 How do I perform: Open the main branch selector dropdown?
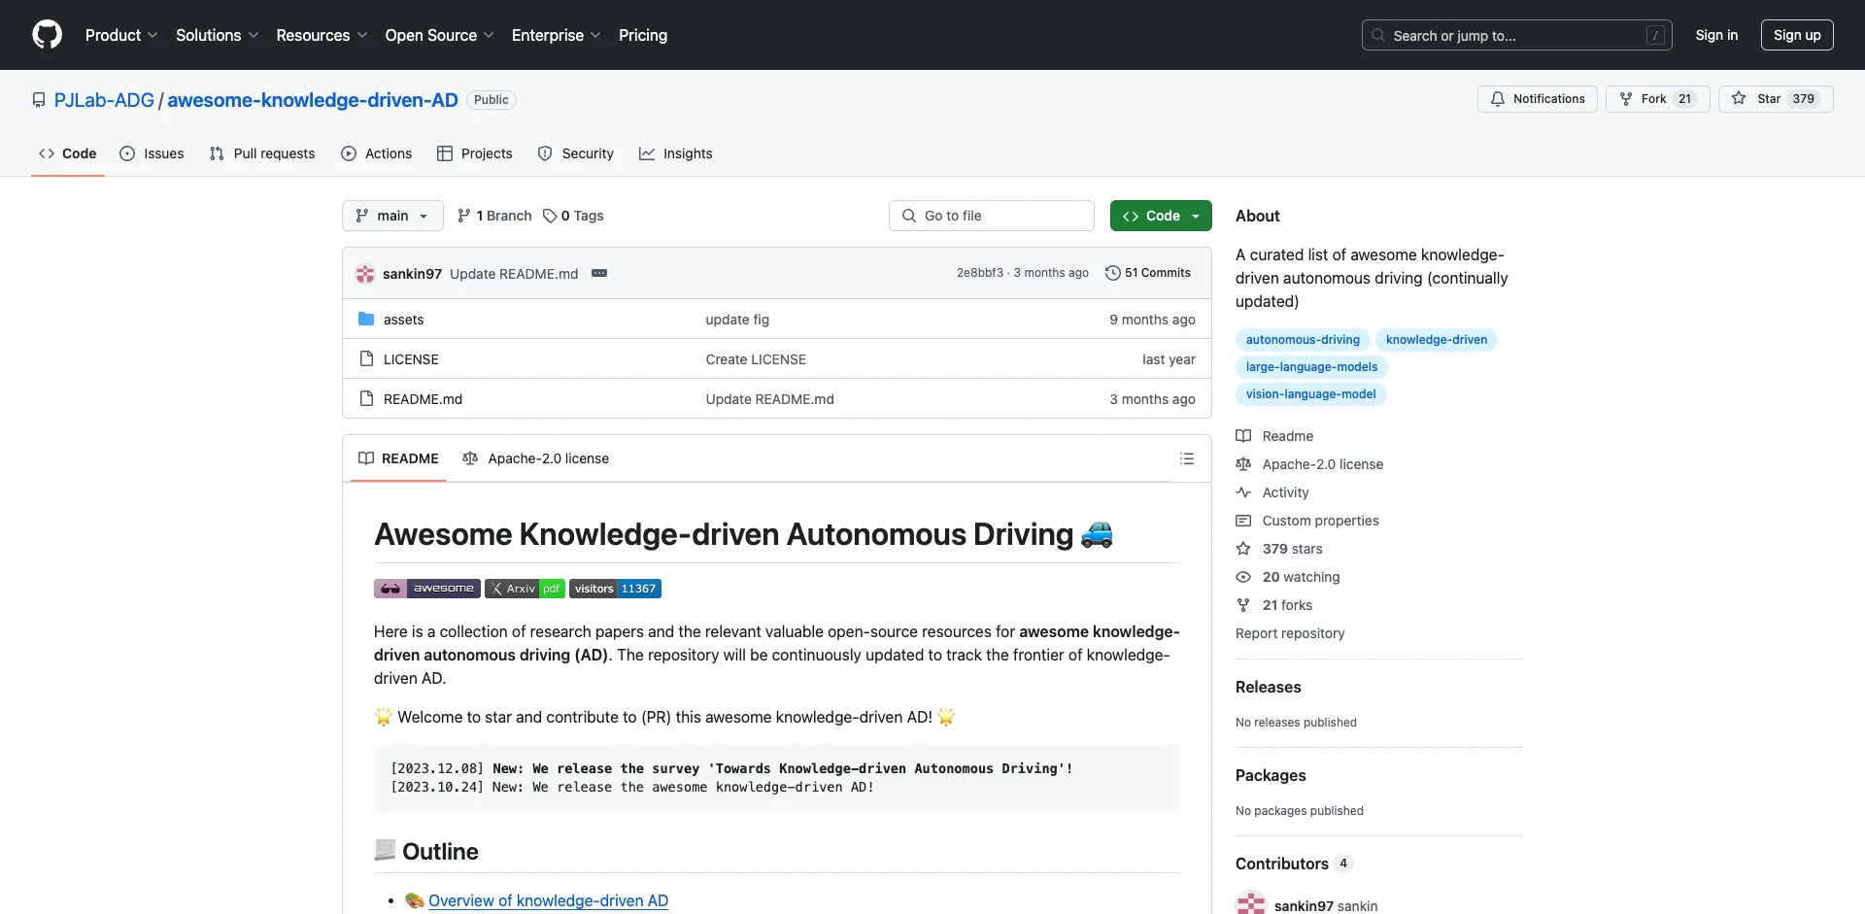coord(392,216)
